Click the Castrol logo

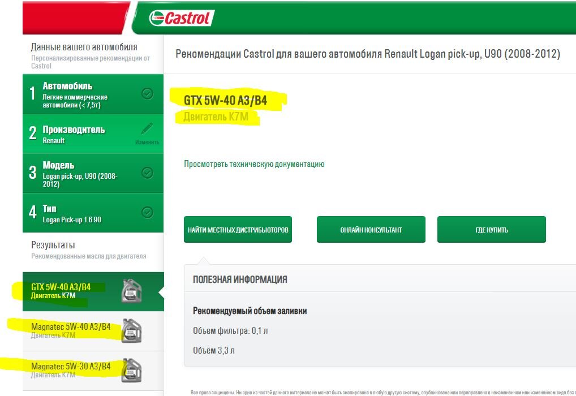click(182, 18)
